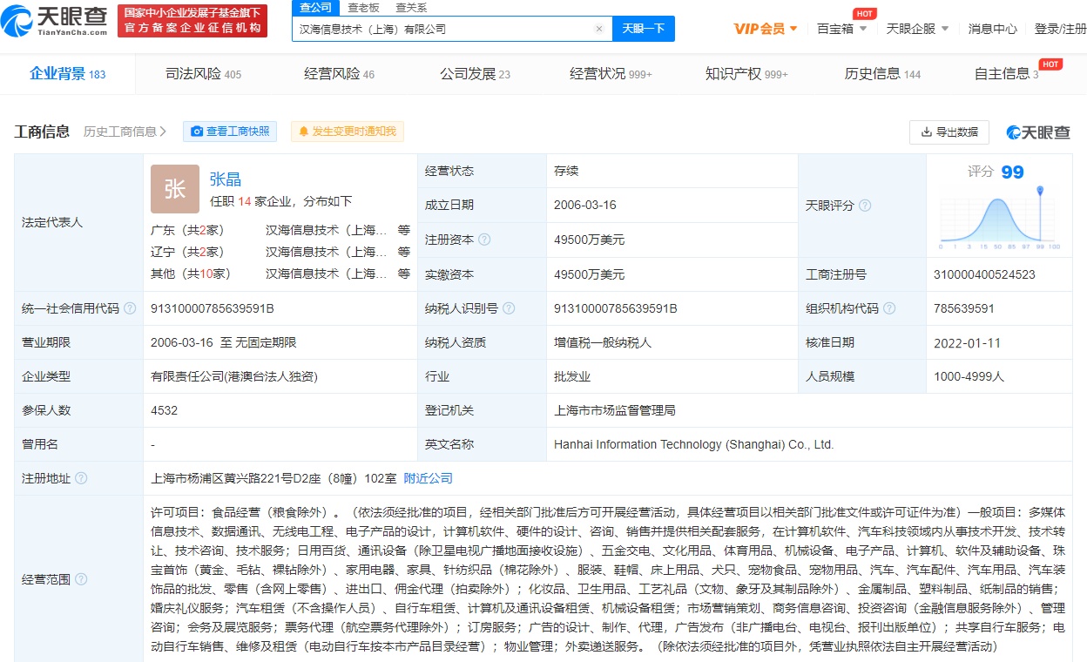Click the download icon on 导出数据
Viewport: 1087px width, 662px height.
(x=925, y=132)
